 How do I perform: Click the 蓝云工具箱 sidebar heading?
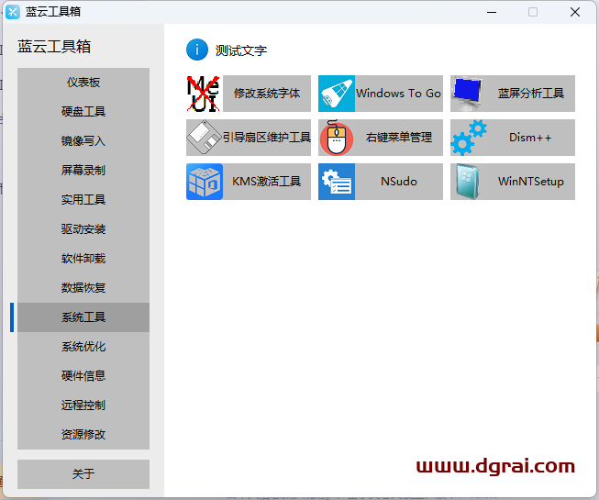click(54, 47)
